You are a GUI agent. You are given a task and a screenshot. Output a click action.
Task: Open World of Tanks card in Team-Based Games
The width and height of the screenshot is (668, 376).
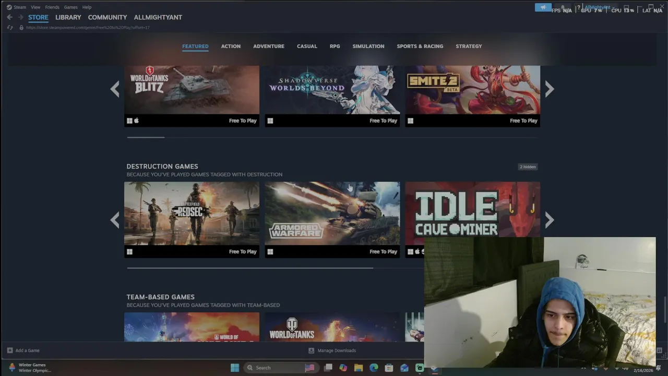pyautogui.click(x=332, y=327)
